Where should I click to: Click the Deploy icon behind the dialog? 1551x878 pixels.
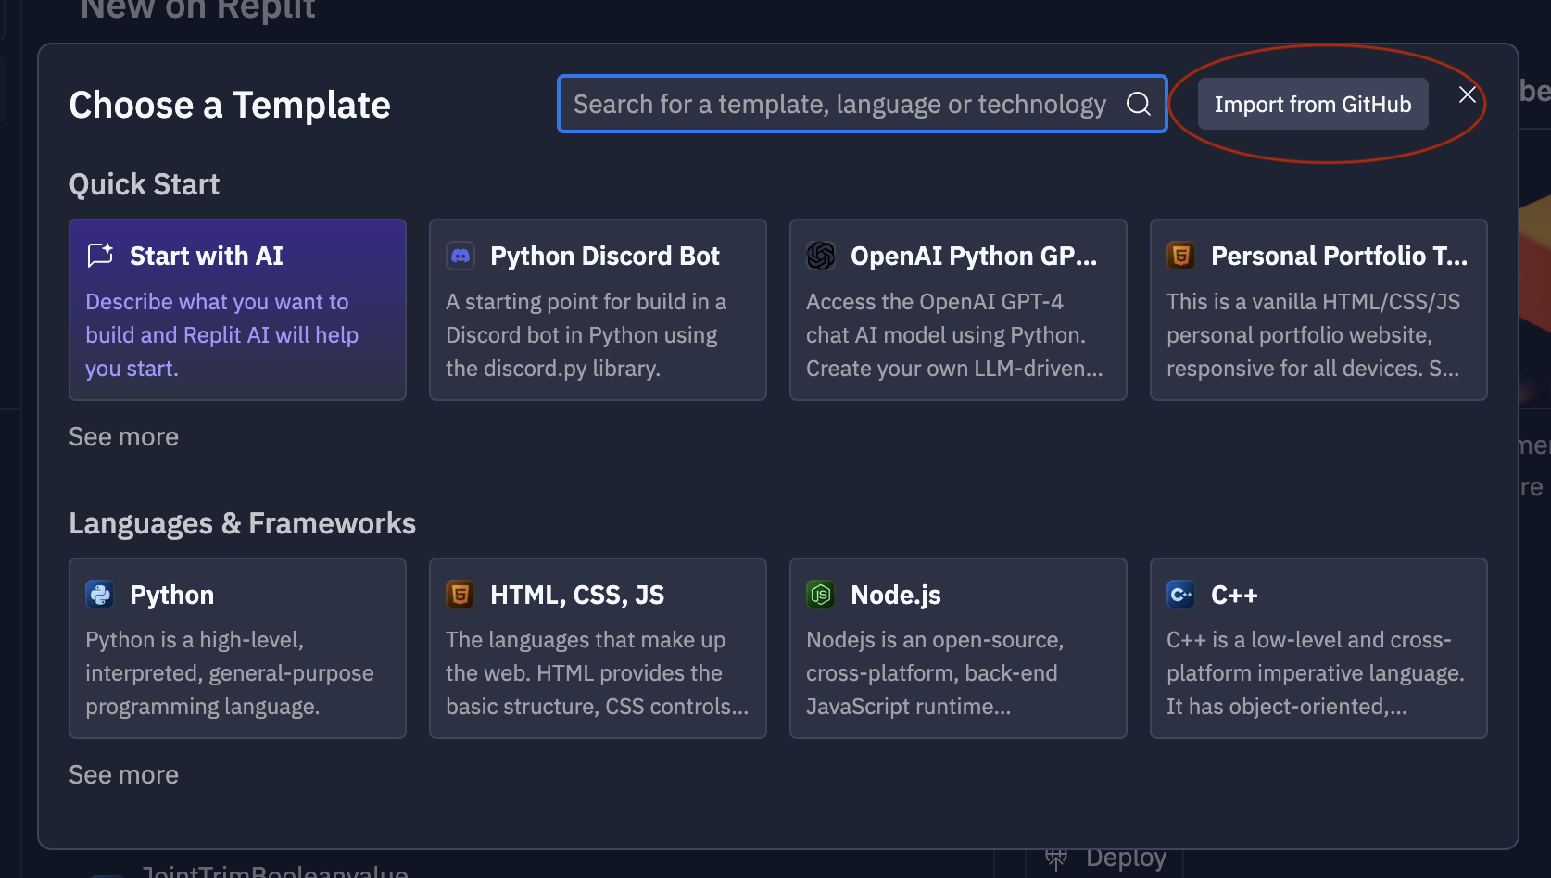pyautogui.click(x=1056, y=860)
